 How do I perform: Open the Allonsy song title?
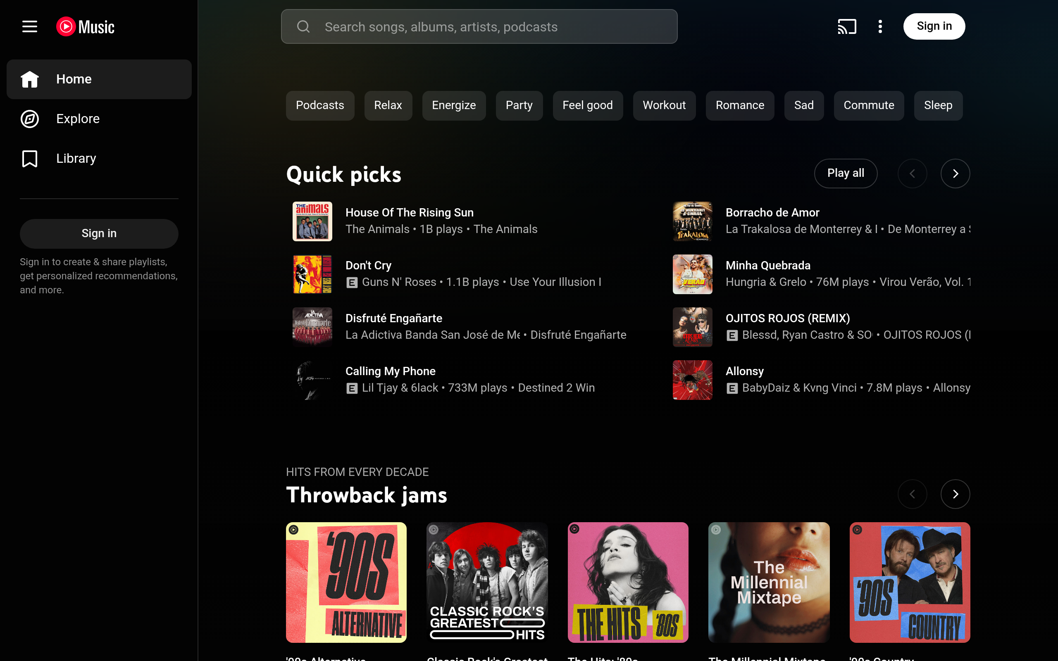point(745,371)
